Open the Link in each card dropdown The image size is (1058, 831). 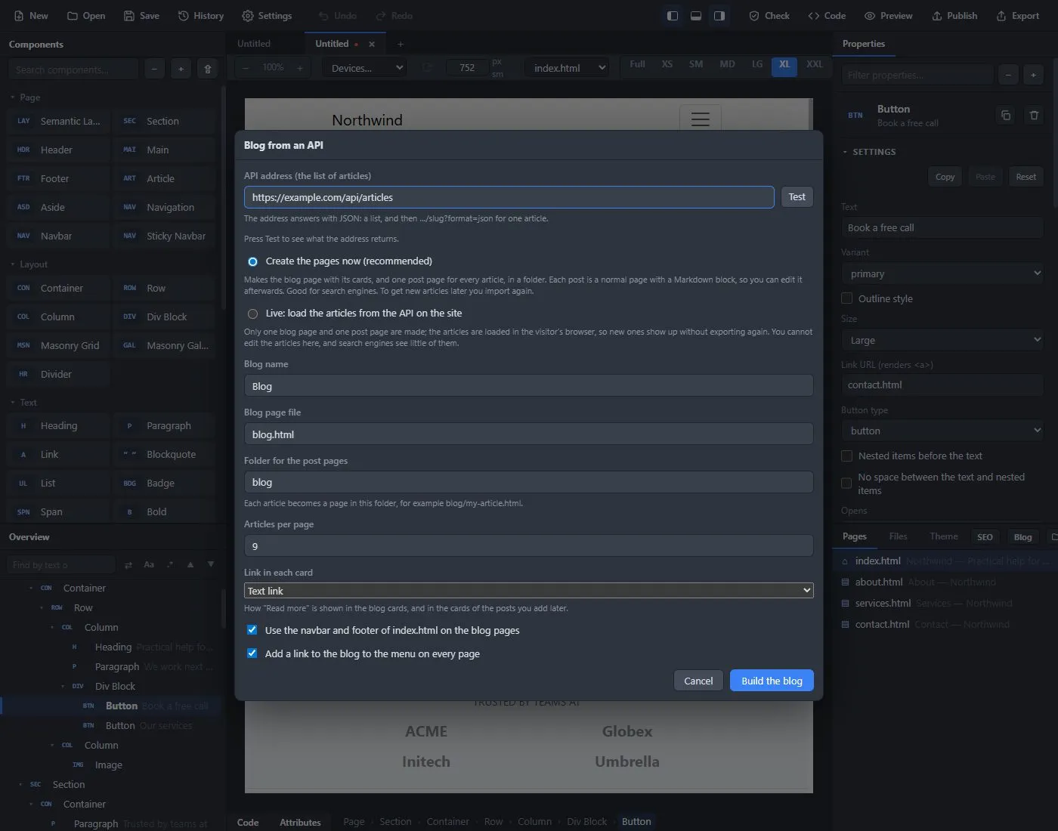click(x=528, y=591)
